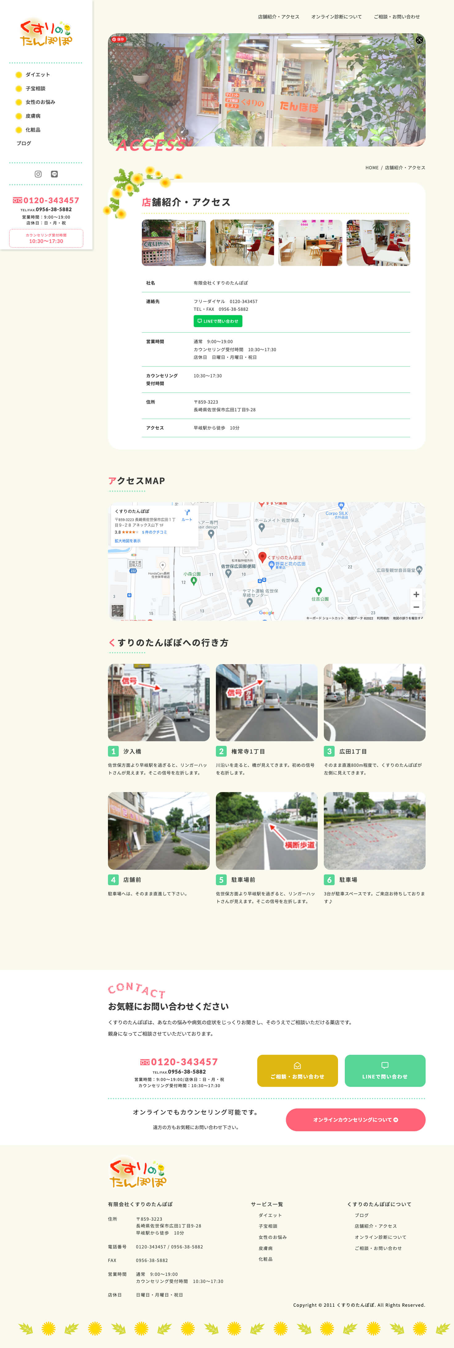454x1348 pixels.
Task: Open オンライン診断について in the footer links
Action: coord(381,1237)
